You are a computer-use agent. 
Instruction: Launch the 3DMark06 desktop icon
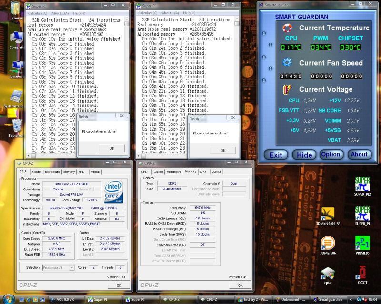(328, 245)
